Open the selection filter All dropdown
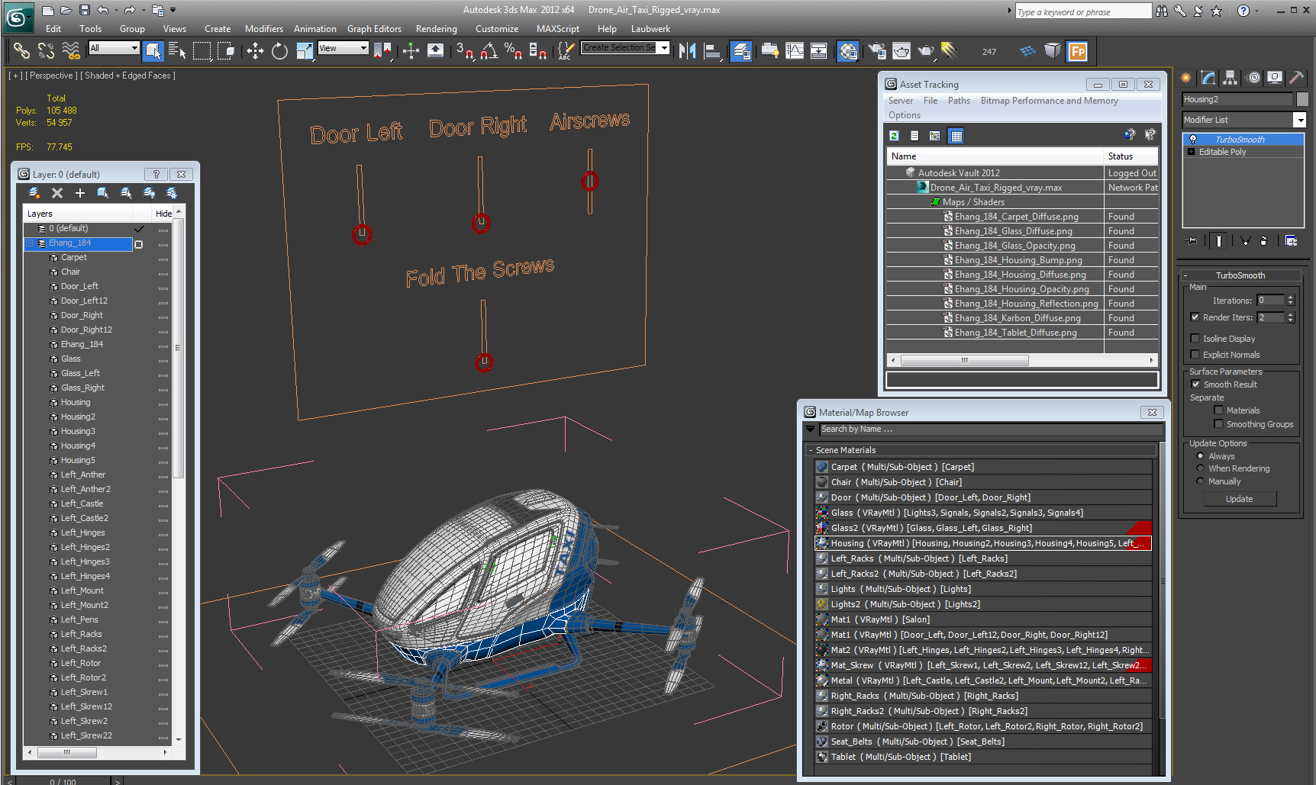 pos(134,48)
